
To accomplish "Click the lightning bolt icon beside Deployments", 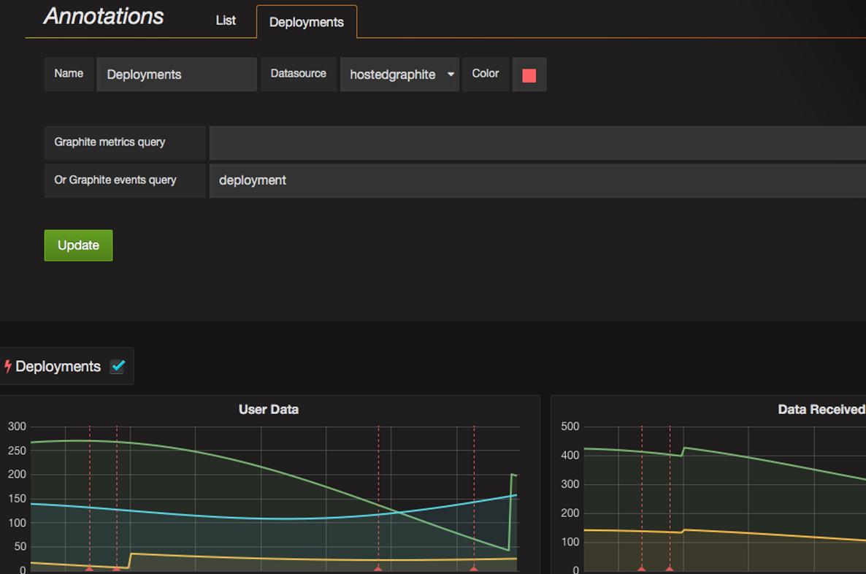I will point(9,366).
